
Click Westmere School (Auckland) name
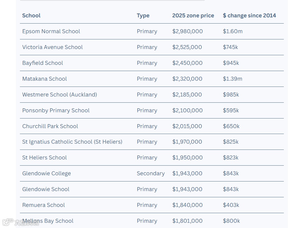click(59, 95)
